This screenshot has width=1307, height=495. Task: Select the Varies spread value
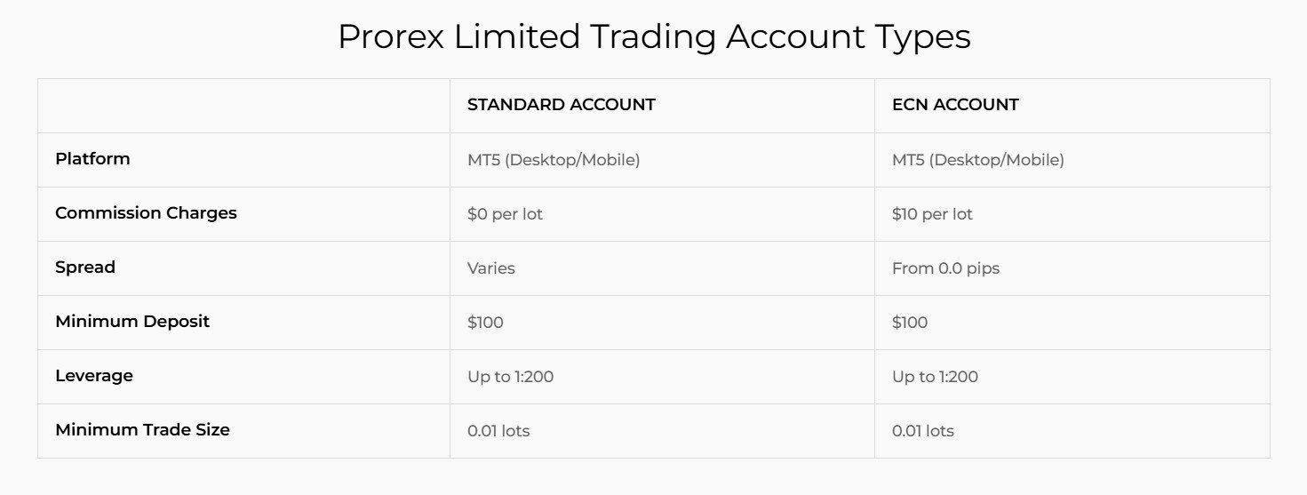pyautogui.click(x=491, y=268)
